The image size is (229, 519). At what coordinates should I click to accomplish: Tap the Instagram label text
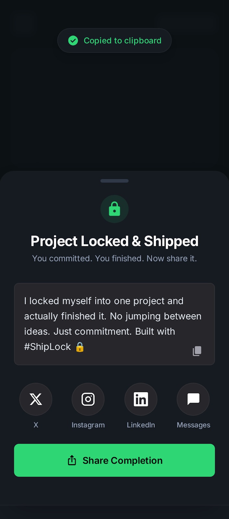[x=88, y=425]
